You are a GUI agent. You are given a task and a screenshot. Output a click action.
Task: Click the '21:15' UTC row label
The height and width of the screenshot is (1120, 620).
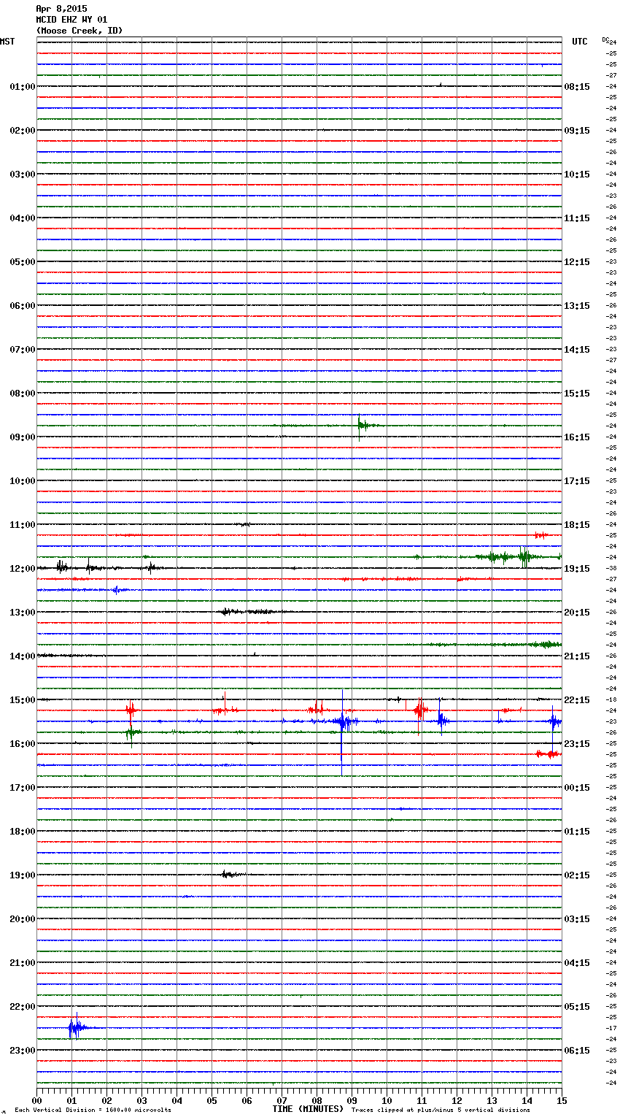click(577, 656)
